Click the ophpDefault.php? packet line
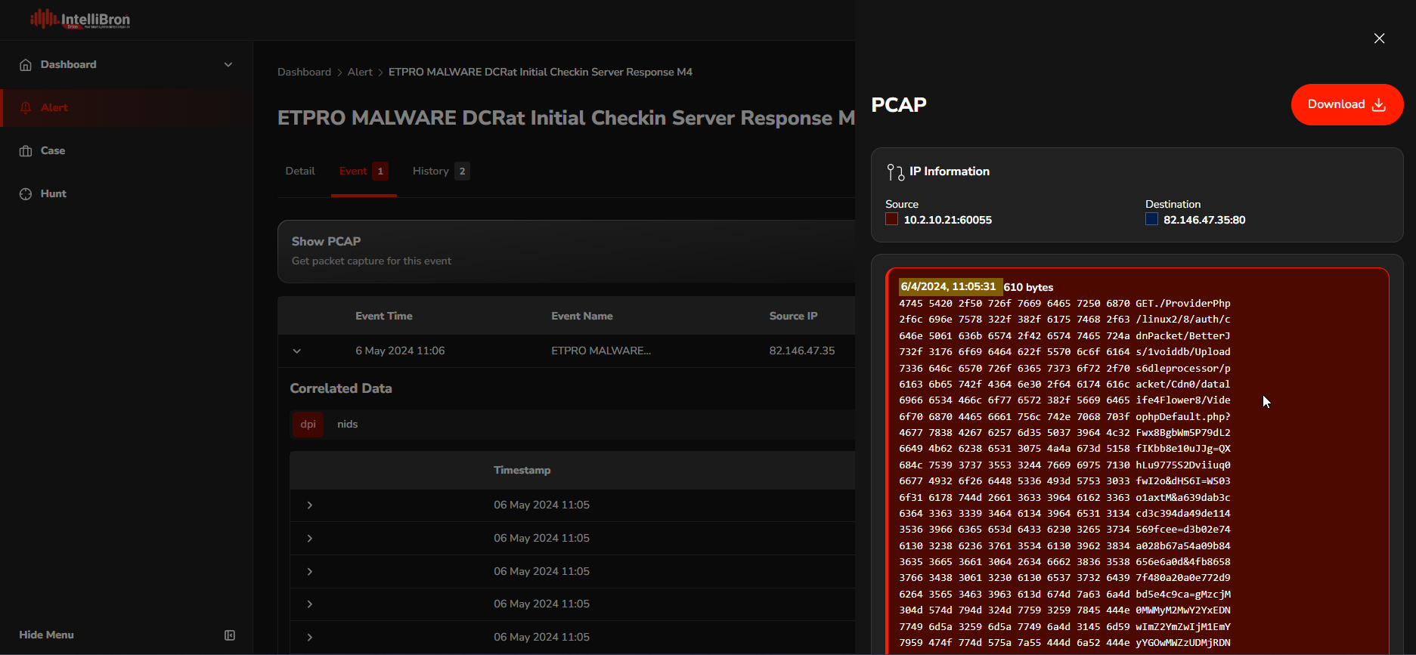 pos(1064,417)
